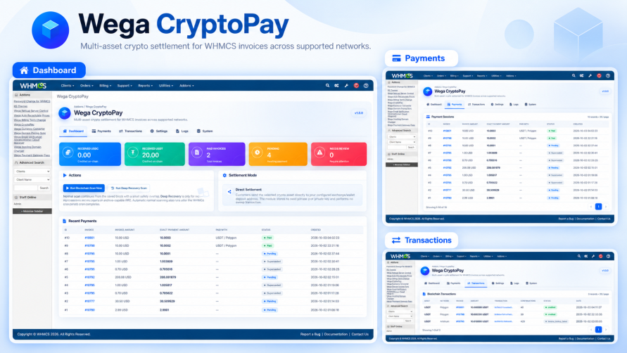Click the search icon in the Payments window top bar
Image resolution: width=627 pixels, height=353 pixels.
click(574, 75)
